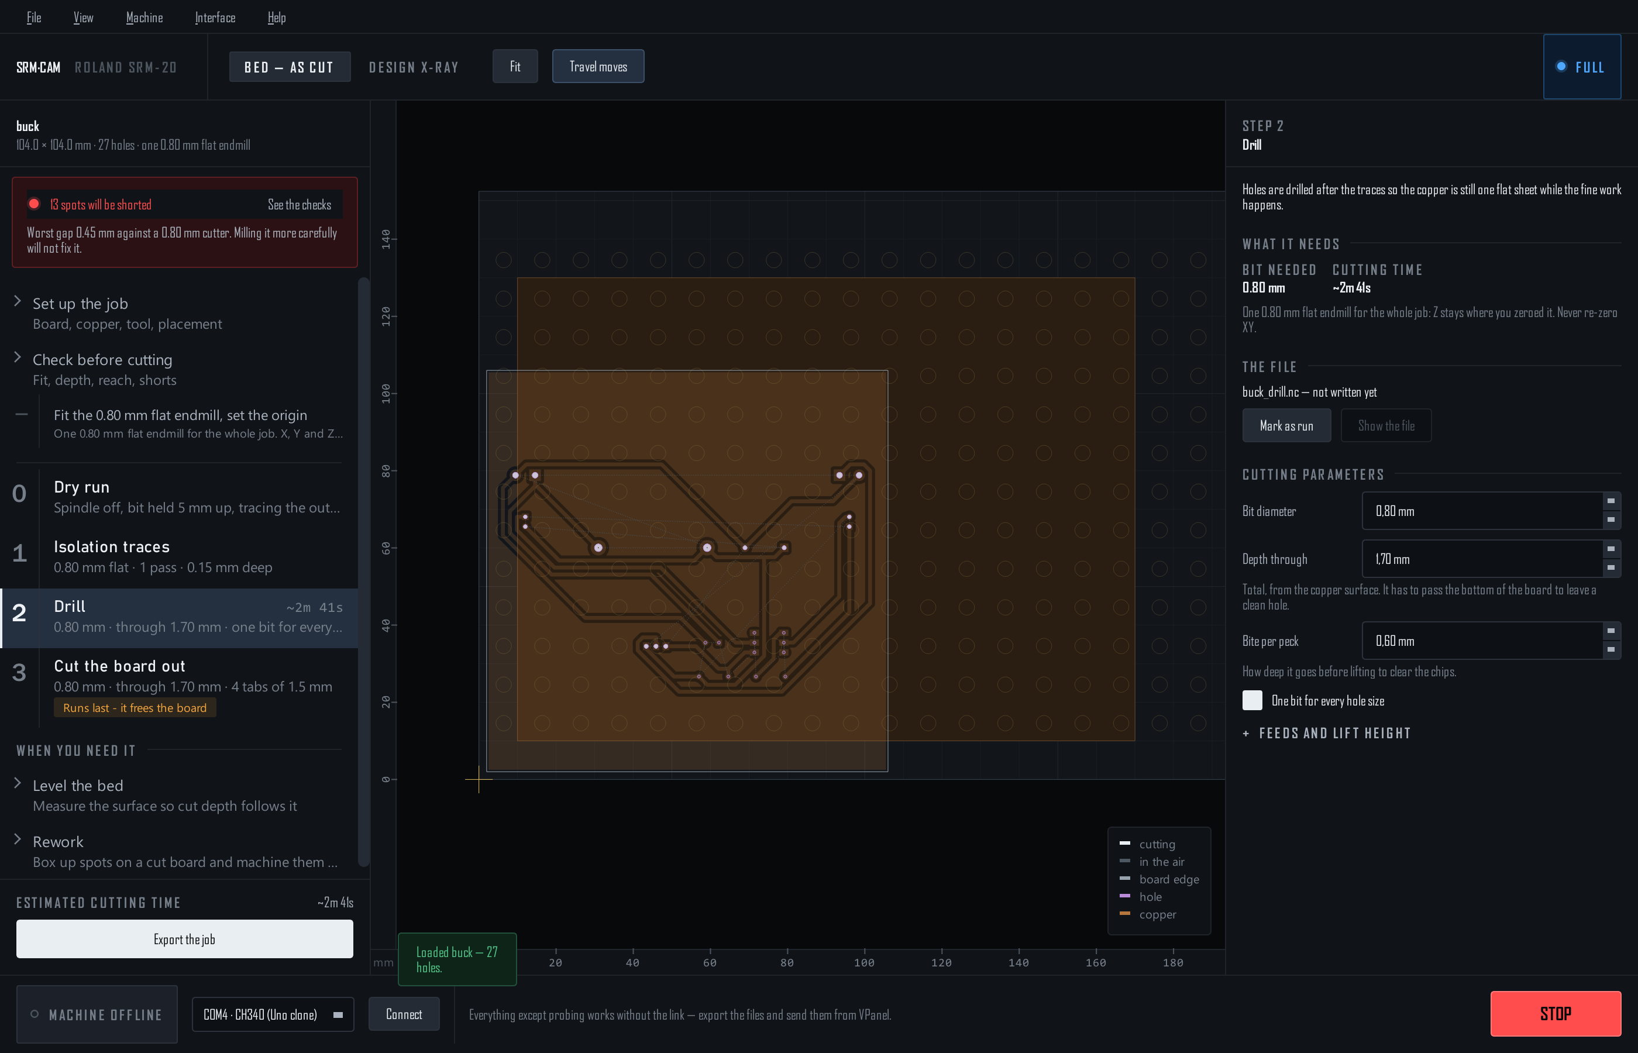The width and height of the screenshot is (1638, 1053).
Task: Click the MACHINE OFFLINE status indicator
Action: pyautogui.click(x=97, y=1015)
